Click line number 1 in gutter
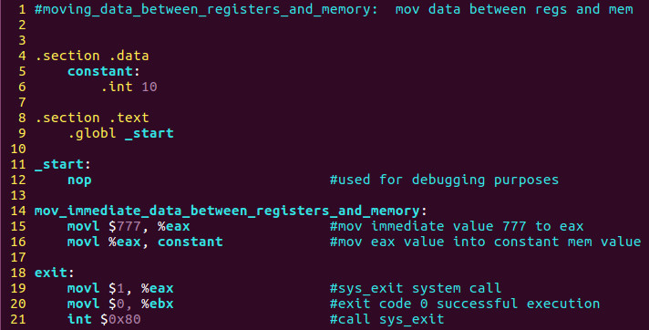 click(22, 9)
